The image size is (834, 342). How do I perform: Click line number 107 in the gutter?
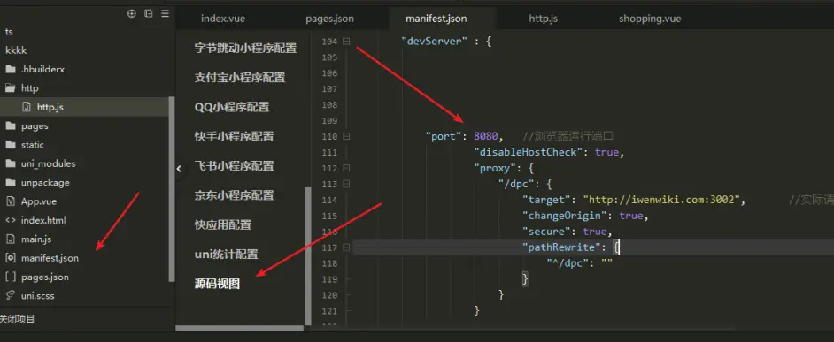(x=329, y=88)
